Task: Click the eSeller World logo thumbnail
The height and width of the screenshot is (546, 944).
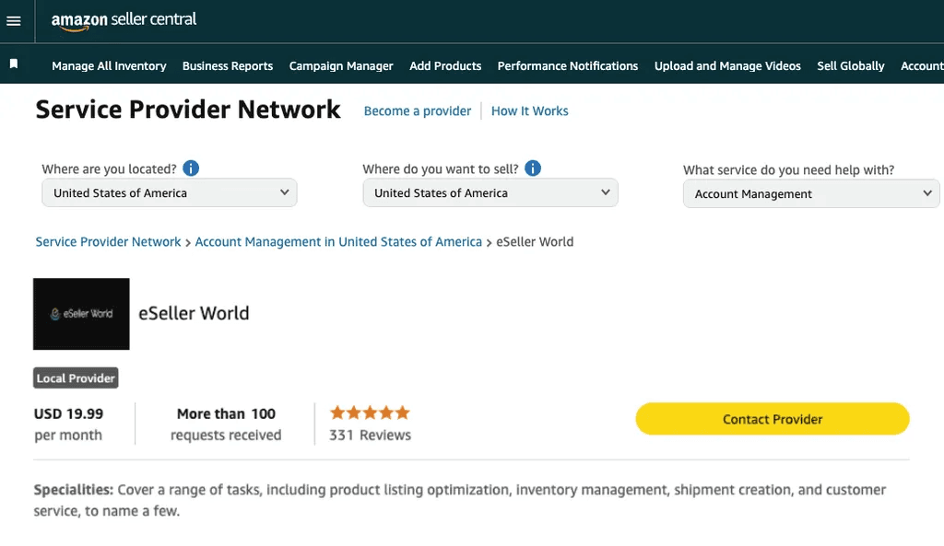Action: [x=81, y=314]
